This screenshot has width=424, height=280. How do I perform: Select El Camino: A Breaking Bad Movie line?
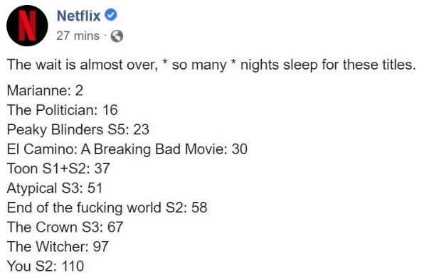(x=127, y=149)
